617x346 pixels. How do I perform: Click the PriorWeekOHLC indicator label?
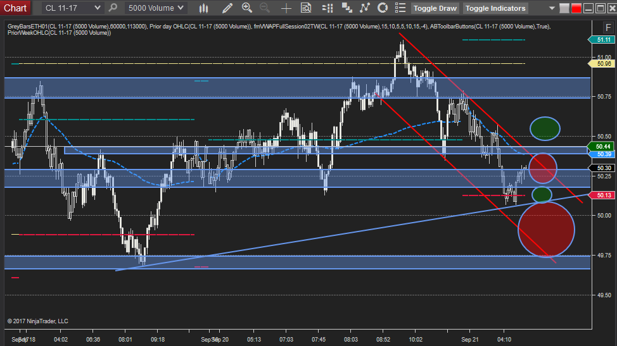[59, 33]
